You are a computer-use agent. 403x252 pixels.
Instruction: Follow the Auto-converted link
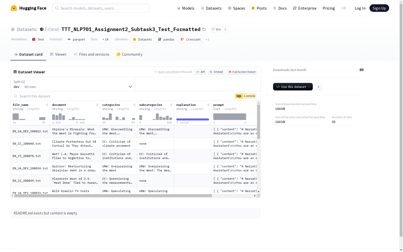point(168,72)
